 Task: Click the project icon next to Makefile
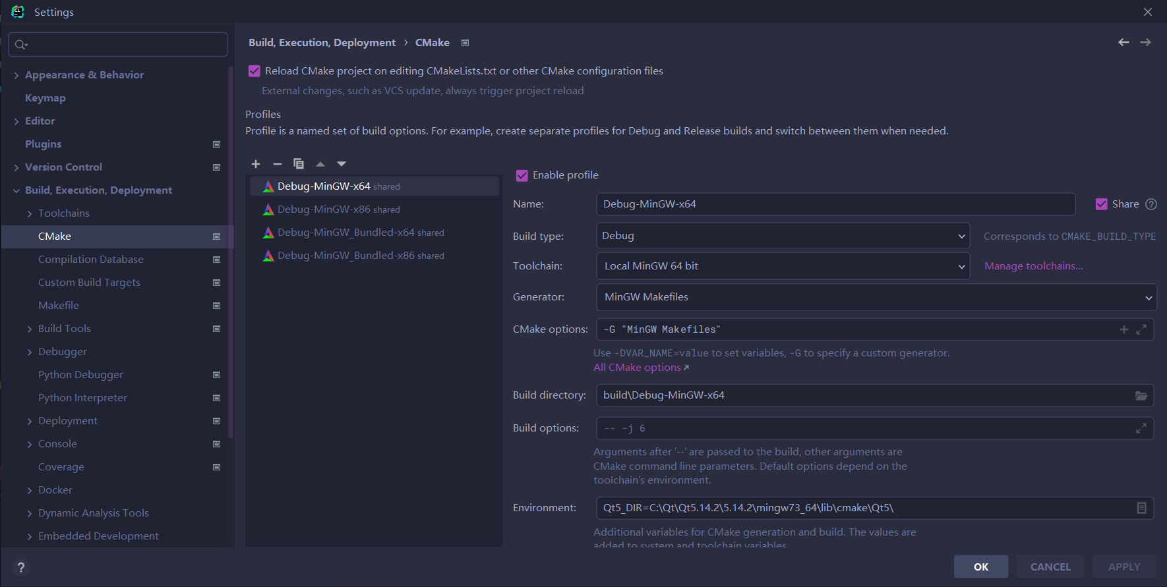216,306
